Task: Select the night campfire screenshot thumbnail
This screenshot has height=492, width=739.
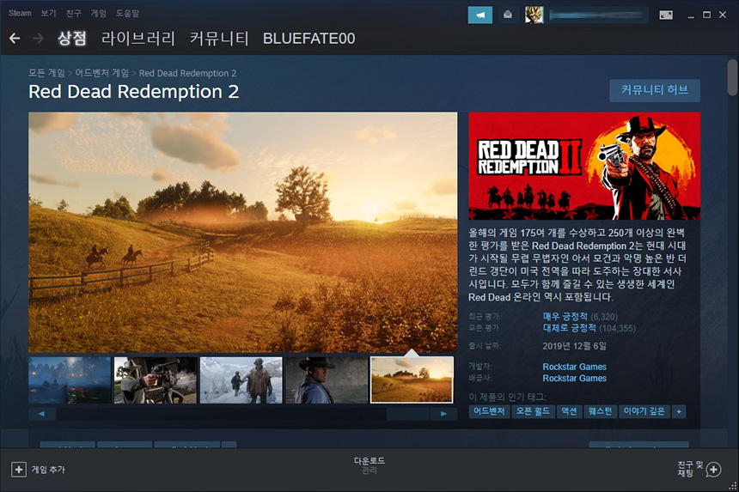Action: [x=70, y=380]
